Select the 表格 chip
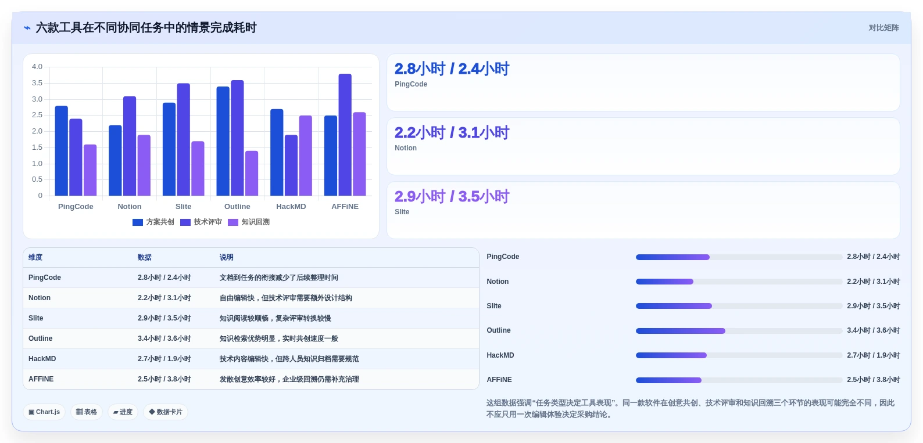Image resolution: width=923 pixels, height=443 pixels. tap(87, 412)
